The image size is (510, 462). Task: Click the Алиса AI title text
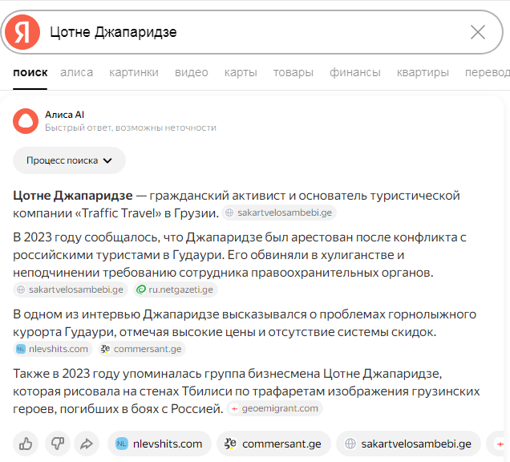[x=64, y=115]
